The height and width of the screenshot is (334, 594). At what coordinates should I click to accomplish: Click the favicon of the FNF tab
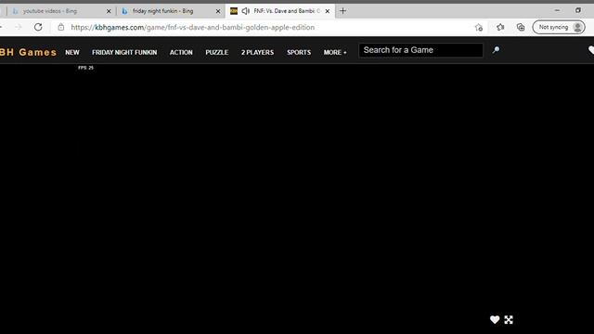[x=234, y=11]
